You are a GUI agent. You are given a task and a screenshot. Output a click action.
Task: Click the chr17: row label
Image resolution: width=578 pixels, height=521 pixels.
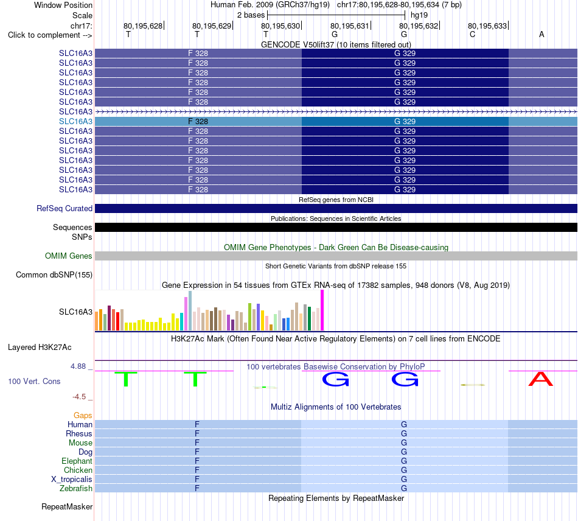tap(82, 26)
